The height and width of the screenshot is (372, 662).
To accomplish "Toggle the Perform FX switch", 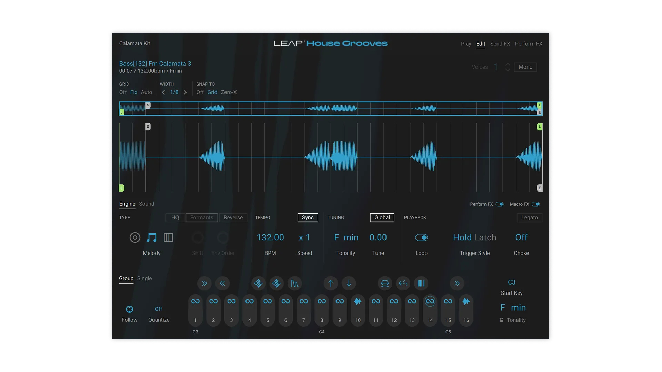I will click(500, 204).
